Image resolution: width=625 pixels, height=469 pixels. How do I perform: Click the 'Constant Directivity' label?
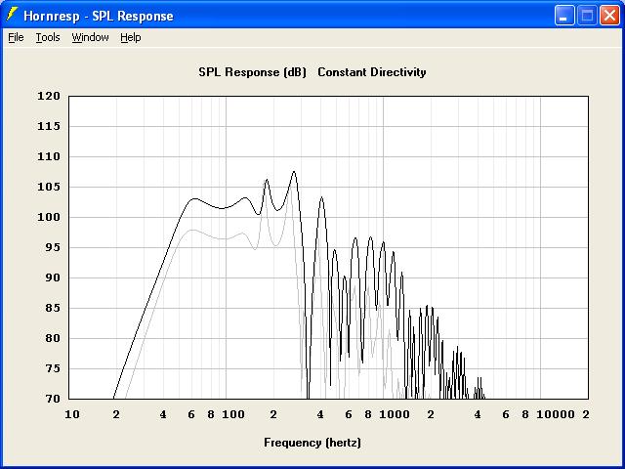372,72
